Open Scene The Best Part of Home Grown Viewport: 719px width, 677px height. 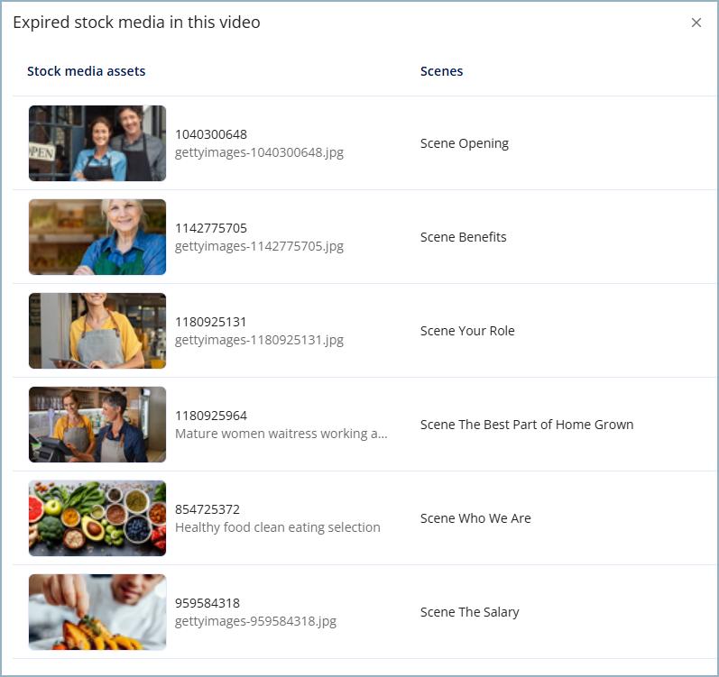[527, 425]
